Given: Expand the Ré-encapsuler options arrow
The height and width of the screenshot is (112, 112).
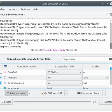Looking at the screenshot, I should [29, 93].
